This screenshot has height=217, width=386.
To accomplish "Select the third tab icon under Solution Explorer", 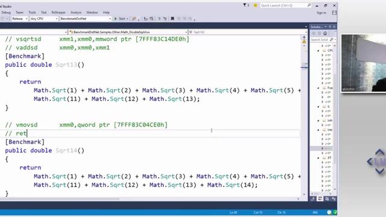I will [x=327, y=198].
